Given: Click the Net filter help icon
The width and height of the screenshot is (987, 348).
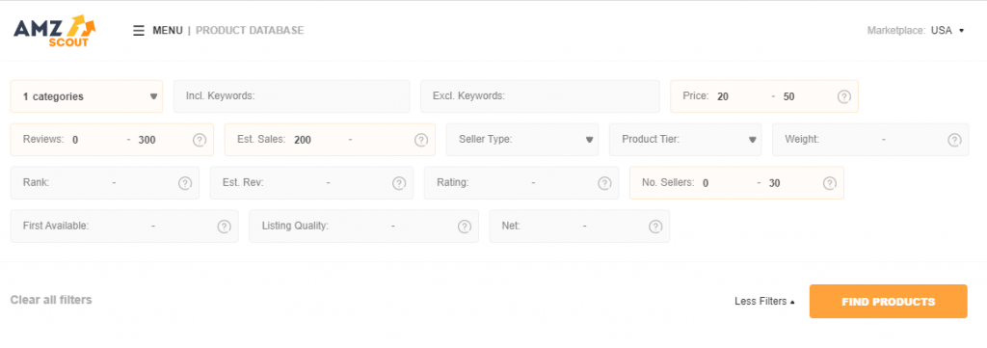Looking at the screenshot, I should pyautogui.click(x=655, y=226).
